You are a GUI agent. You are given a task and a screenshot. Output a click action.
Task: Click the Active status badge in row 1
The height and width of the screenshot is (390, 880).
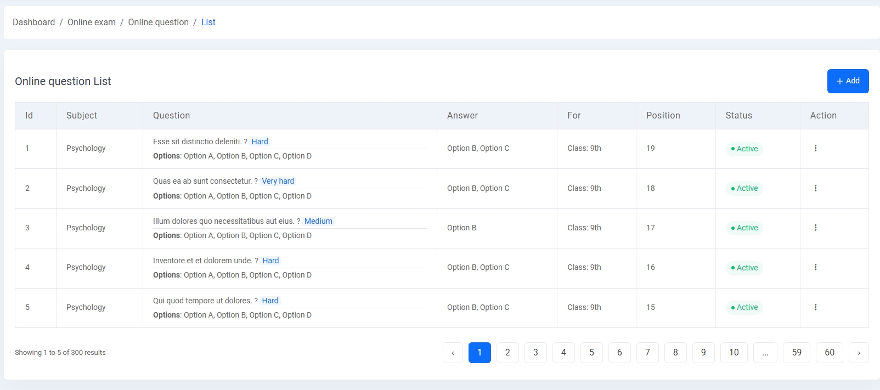click(x=744, y=149)
